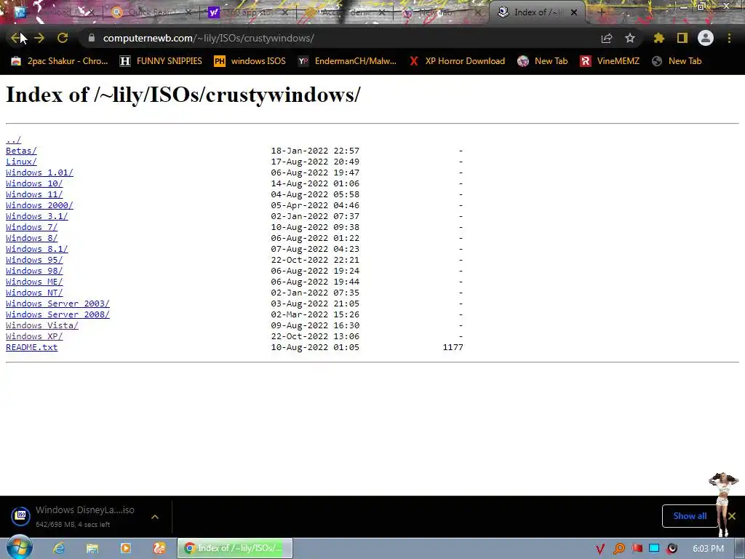This screenshot has height=559, width=745.
Task: Open the last New Tab bookmark with globe icon
Action: click(x=677, y=61)
